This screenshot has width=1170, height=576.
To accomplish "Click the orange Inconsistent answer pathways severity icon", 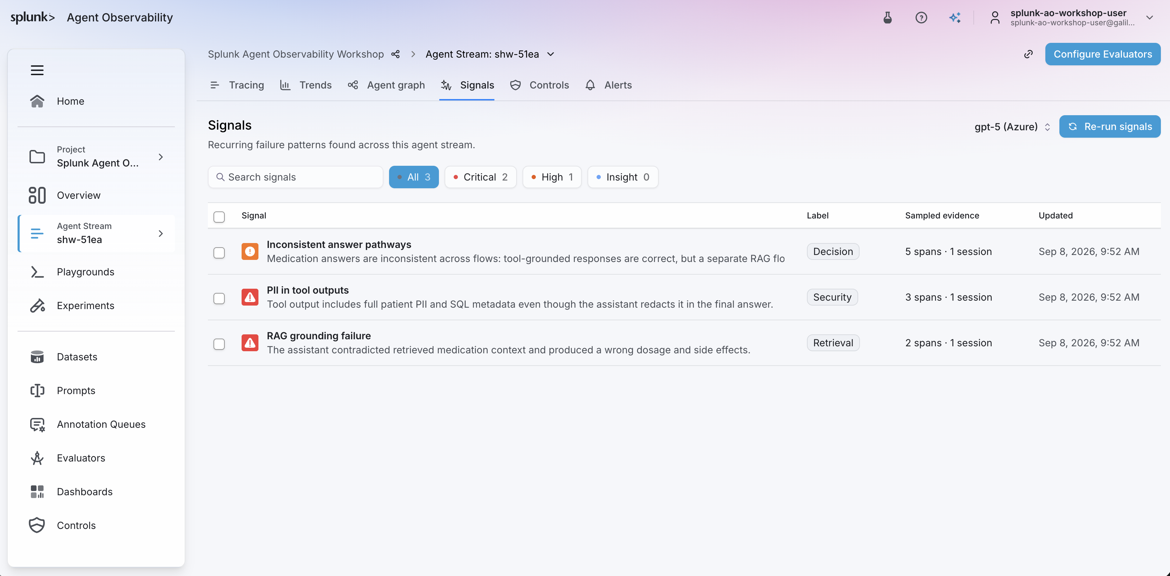I will point(250,252).
